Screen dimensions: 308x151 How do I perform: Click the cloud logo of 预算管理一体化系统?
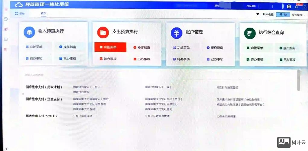point(19,5)
